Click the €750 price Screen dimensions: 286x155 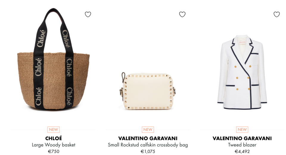[53, 151]
